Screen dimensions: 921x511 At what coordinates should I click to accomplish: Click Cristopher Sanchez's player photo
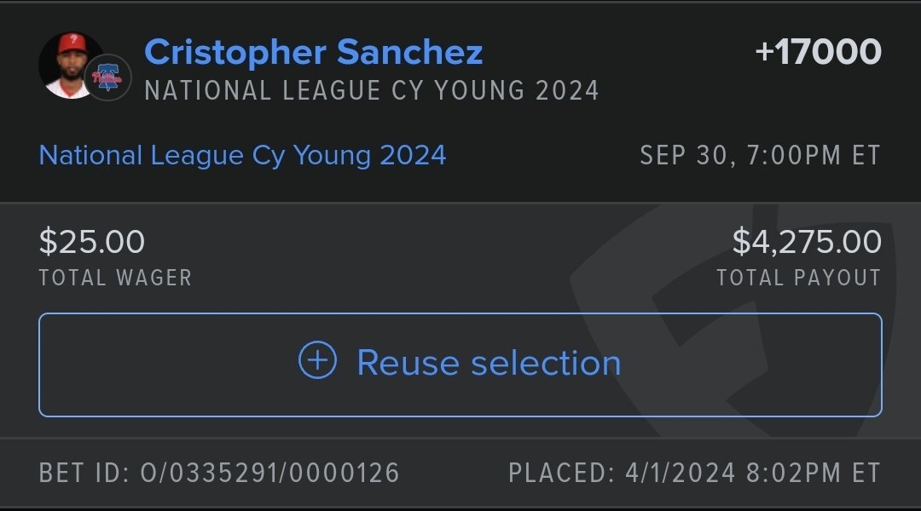(68, 65)
